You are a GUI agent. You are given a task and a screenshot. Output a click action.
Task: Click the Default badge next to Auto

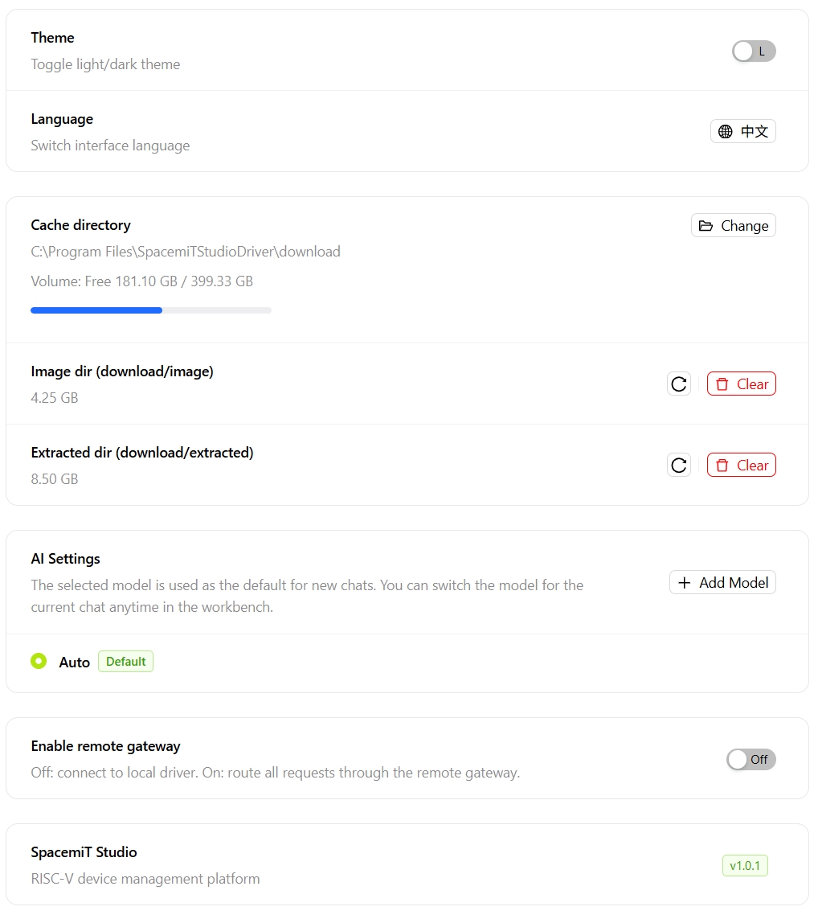click(x=125, y=661)
